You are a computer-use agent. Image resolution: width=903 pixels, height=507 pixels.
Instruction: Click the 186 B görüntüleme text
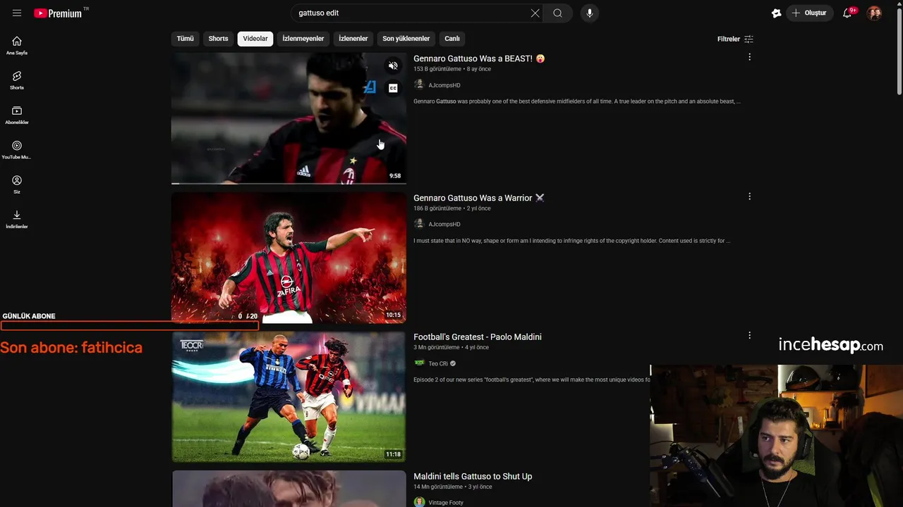tap(437, 208)
